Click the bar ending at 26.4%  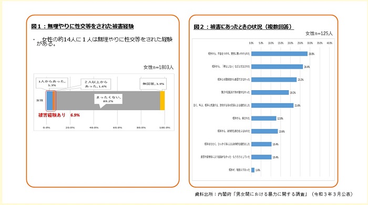tap(277, 67)
